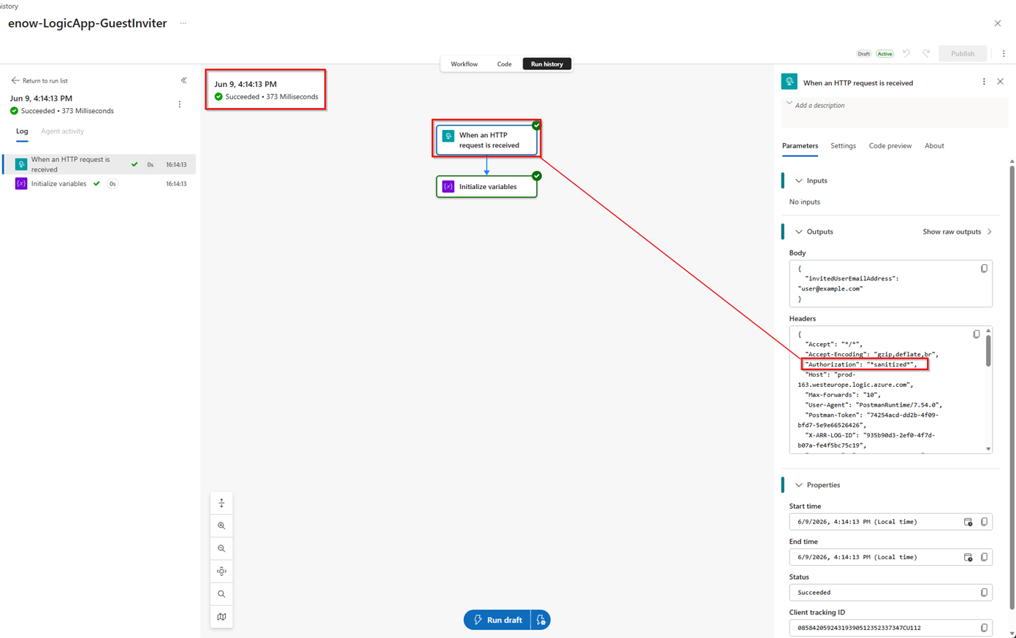Copy the Start time value
This screenshot has width=1016, height=638.
point(984,522)
